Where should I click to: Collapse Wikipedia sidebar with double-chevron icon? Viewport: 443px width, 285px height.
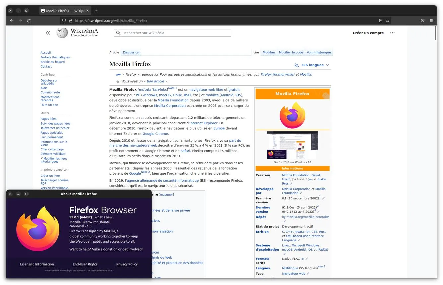[x=48, y=33]
